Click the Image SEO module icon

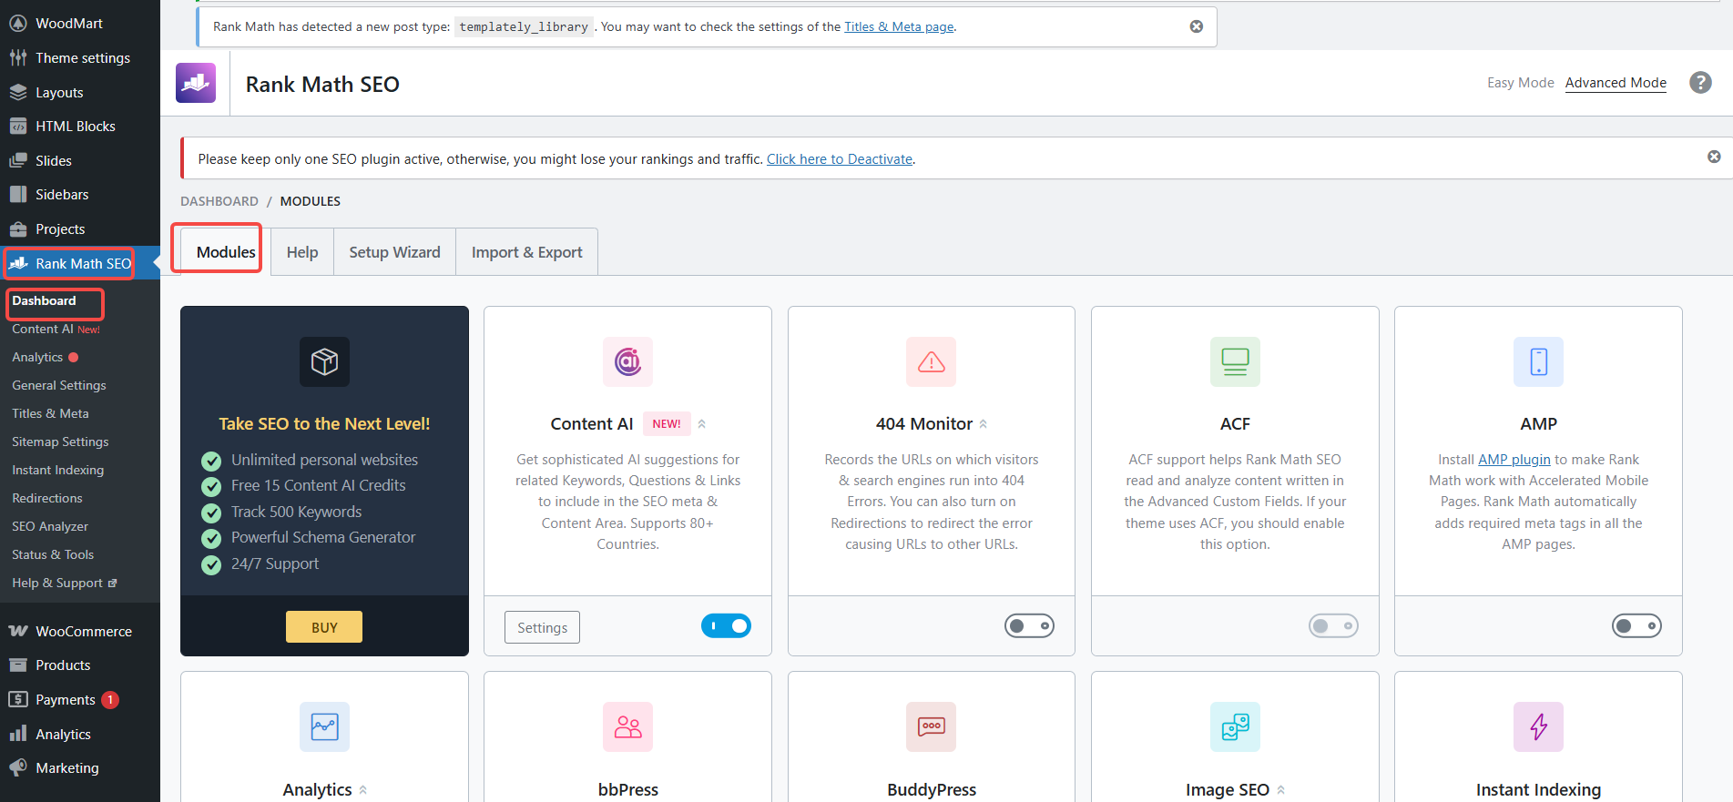pyautogui.click(x=1235, y=726)
